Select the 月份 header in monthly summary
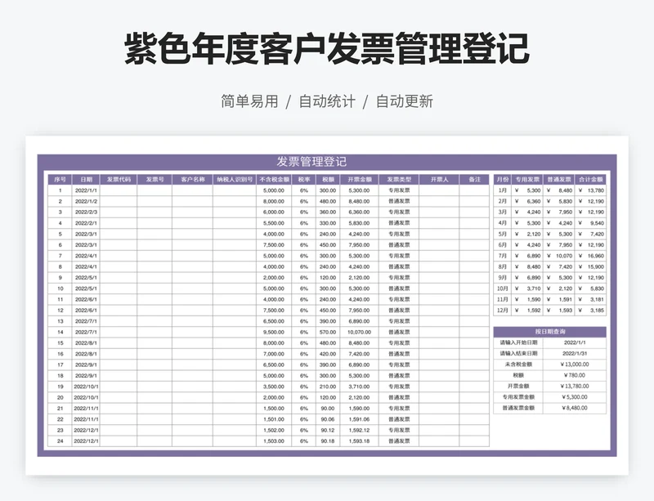The height and width of the screenshot is (501, 654). [x=503, y=179]
